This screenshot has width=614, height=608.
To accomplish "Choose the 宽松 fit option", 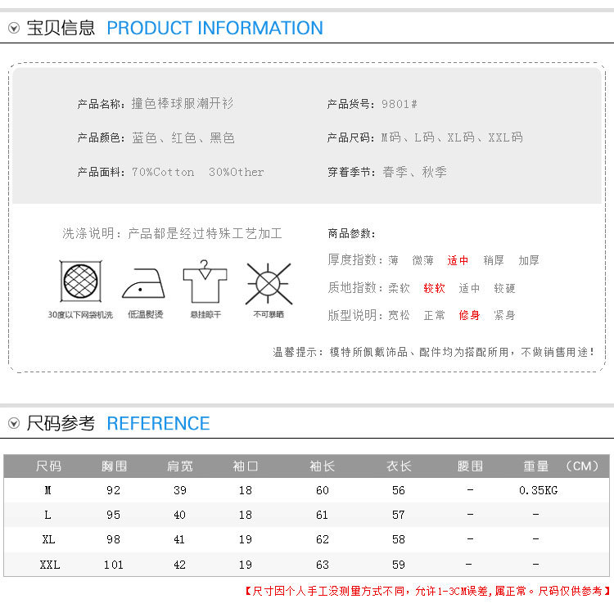I will (399, 315).
